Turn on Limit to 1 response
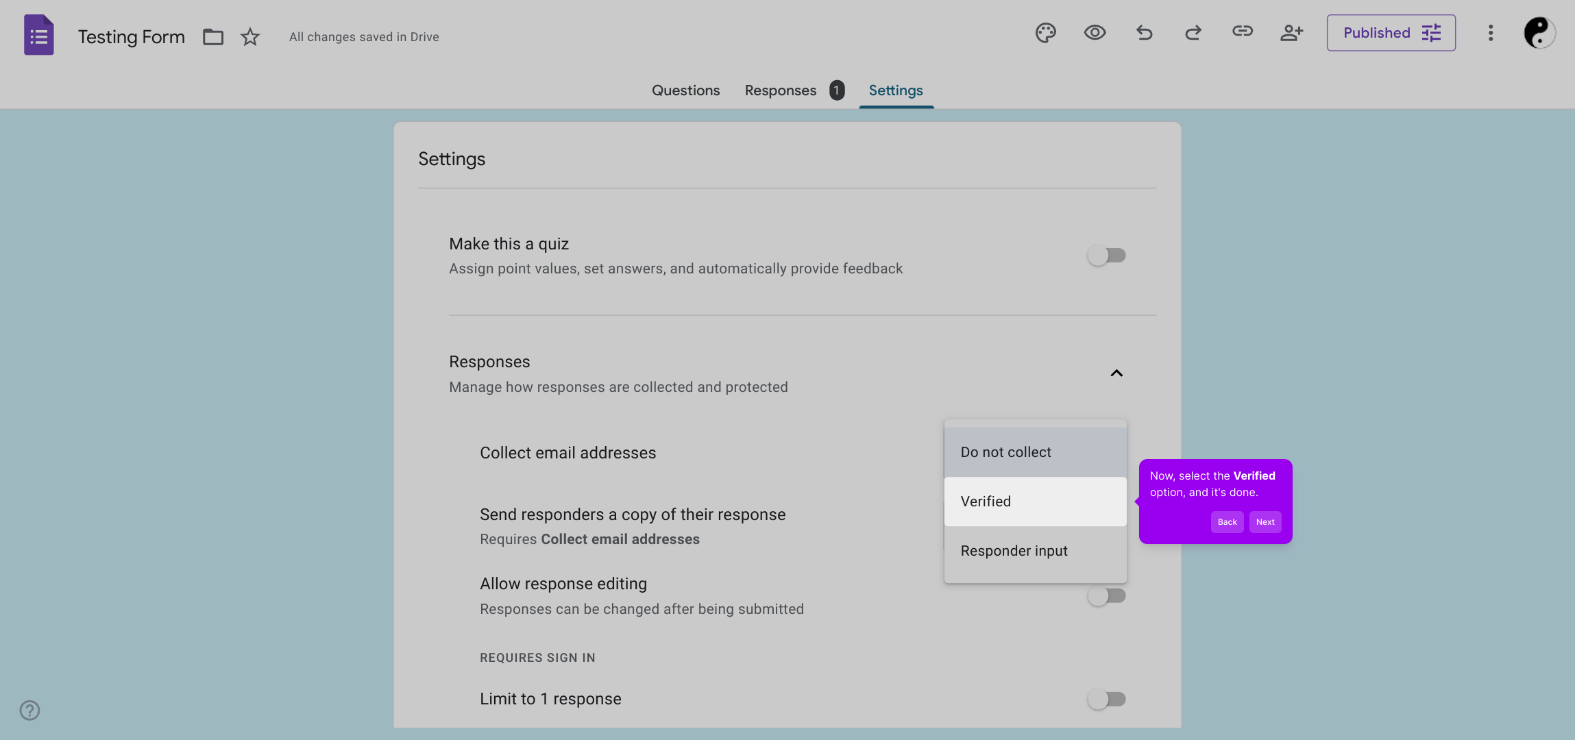The width and height of the screenshot is (1575, 740). pyautogui.click(x=1106, y=699)
